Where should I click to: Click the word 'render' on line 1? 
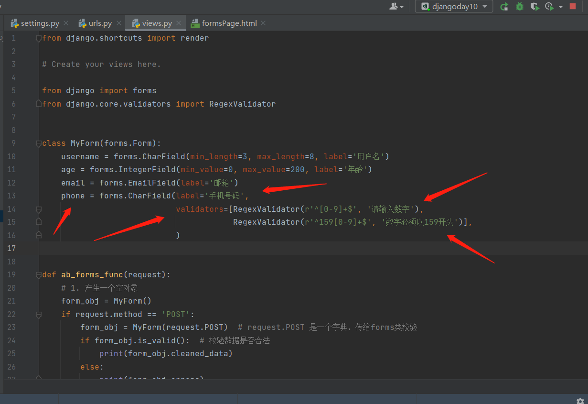pos(195,38)
